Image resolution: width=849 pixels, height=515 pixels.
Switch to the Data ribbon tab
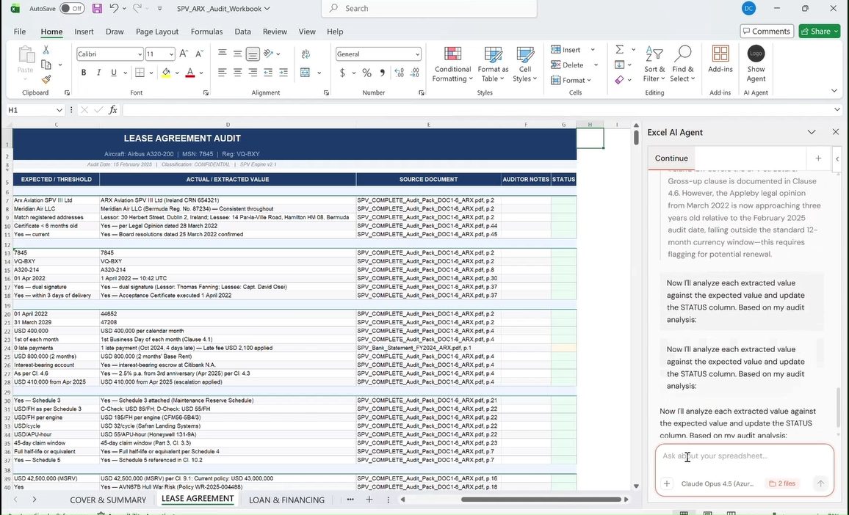coord(242,32)
